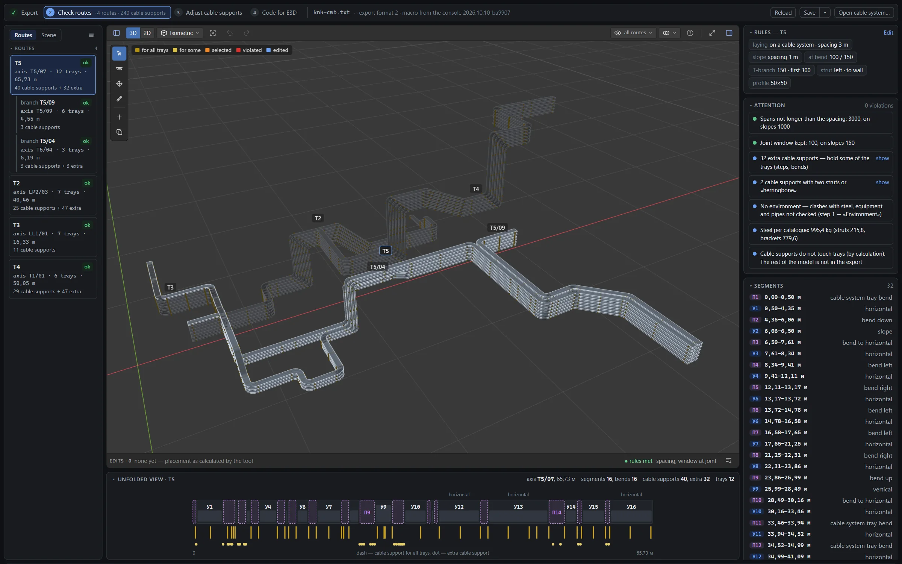Toggle the 'for all trays' legend item
902x564 pixels.
pos(151,50)
